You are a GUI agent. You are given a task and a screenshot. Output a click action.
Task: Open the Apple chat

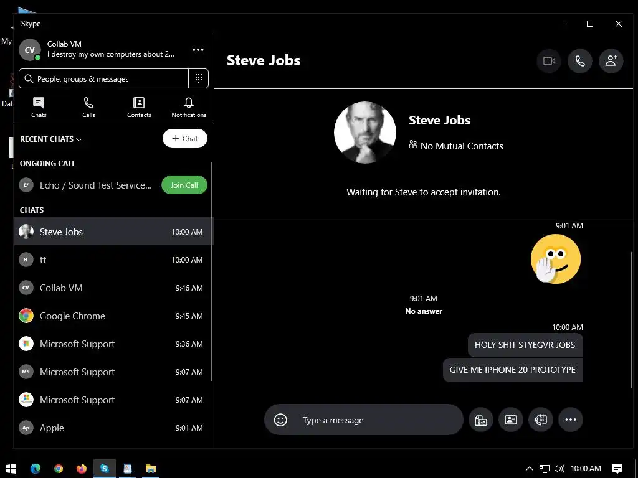(x=113, y=428)
